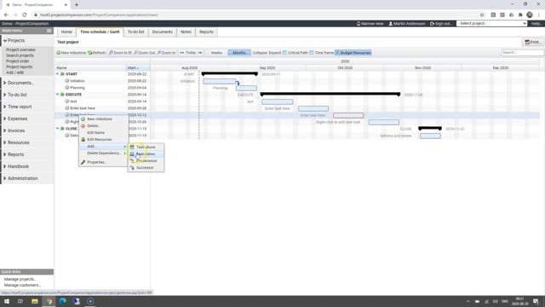Click the Initiation task circle icon
Image resolution: width=545 pixels, height=307 pixels.
(67, 81)
